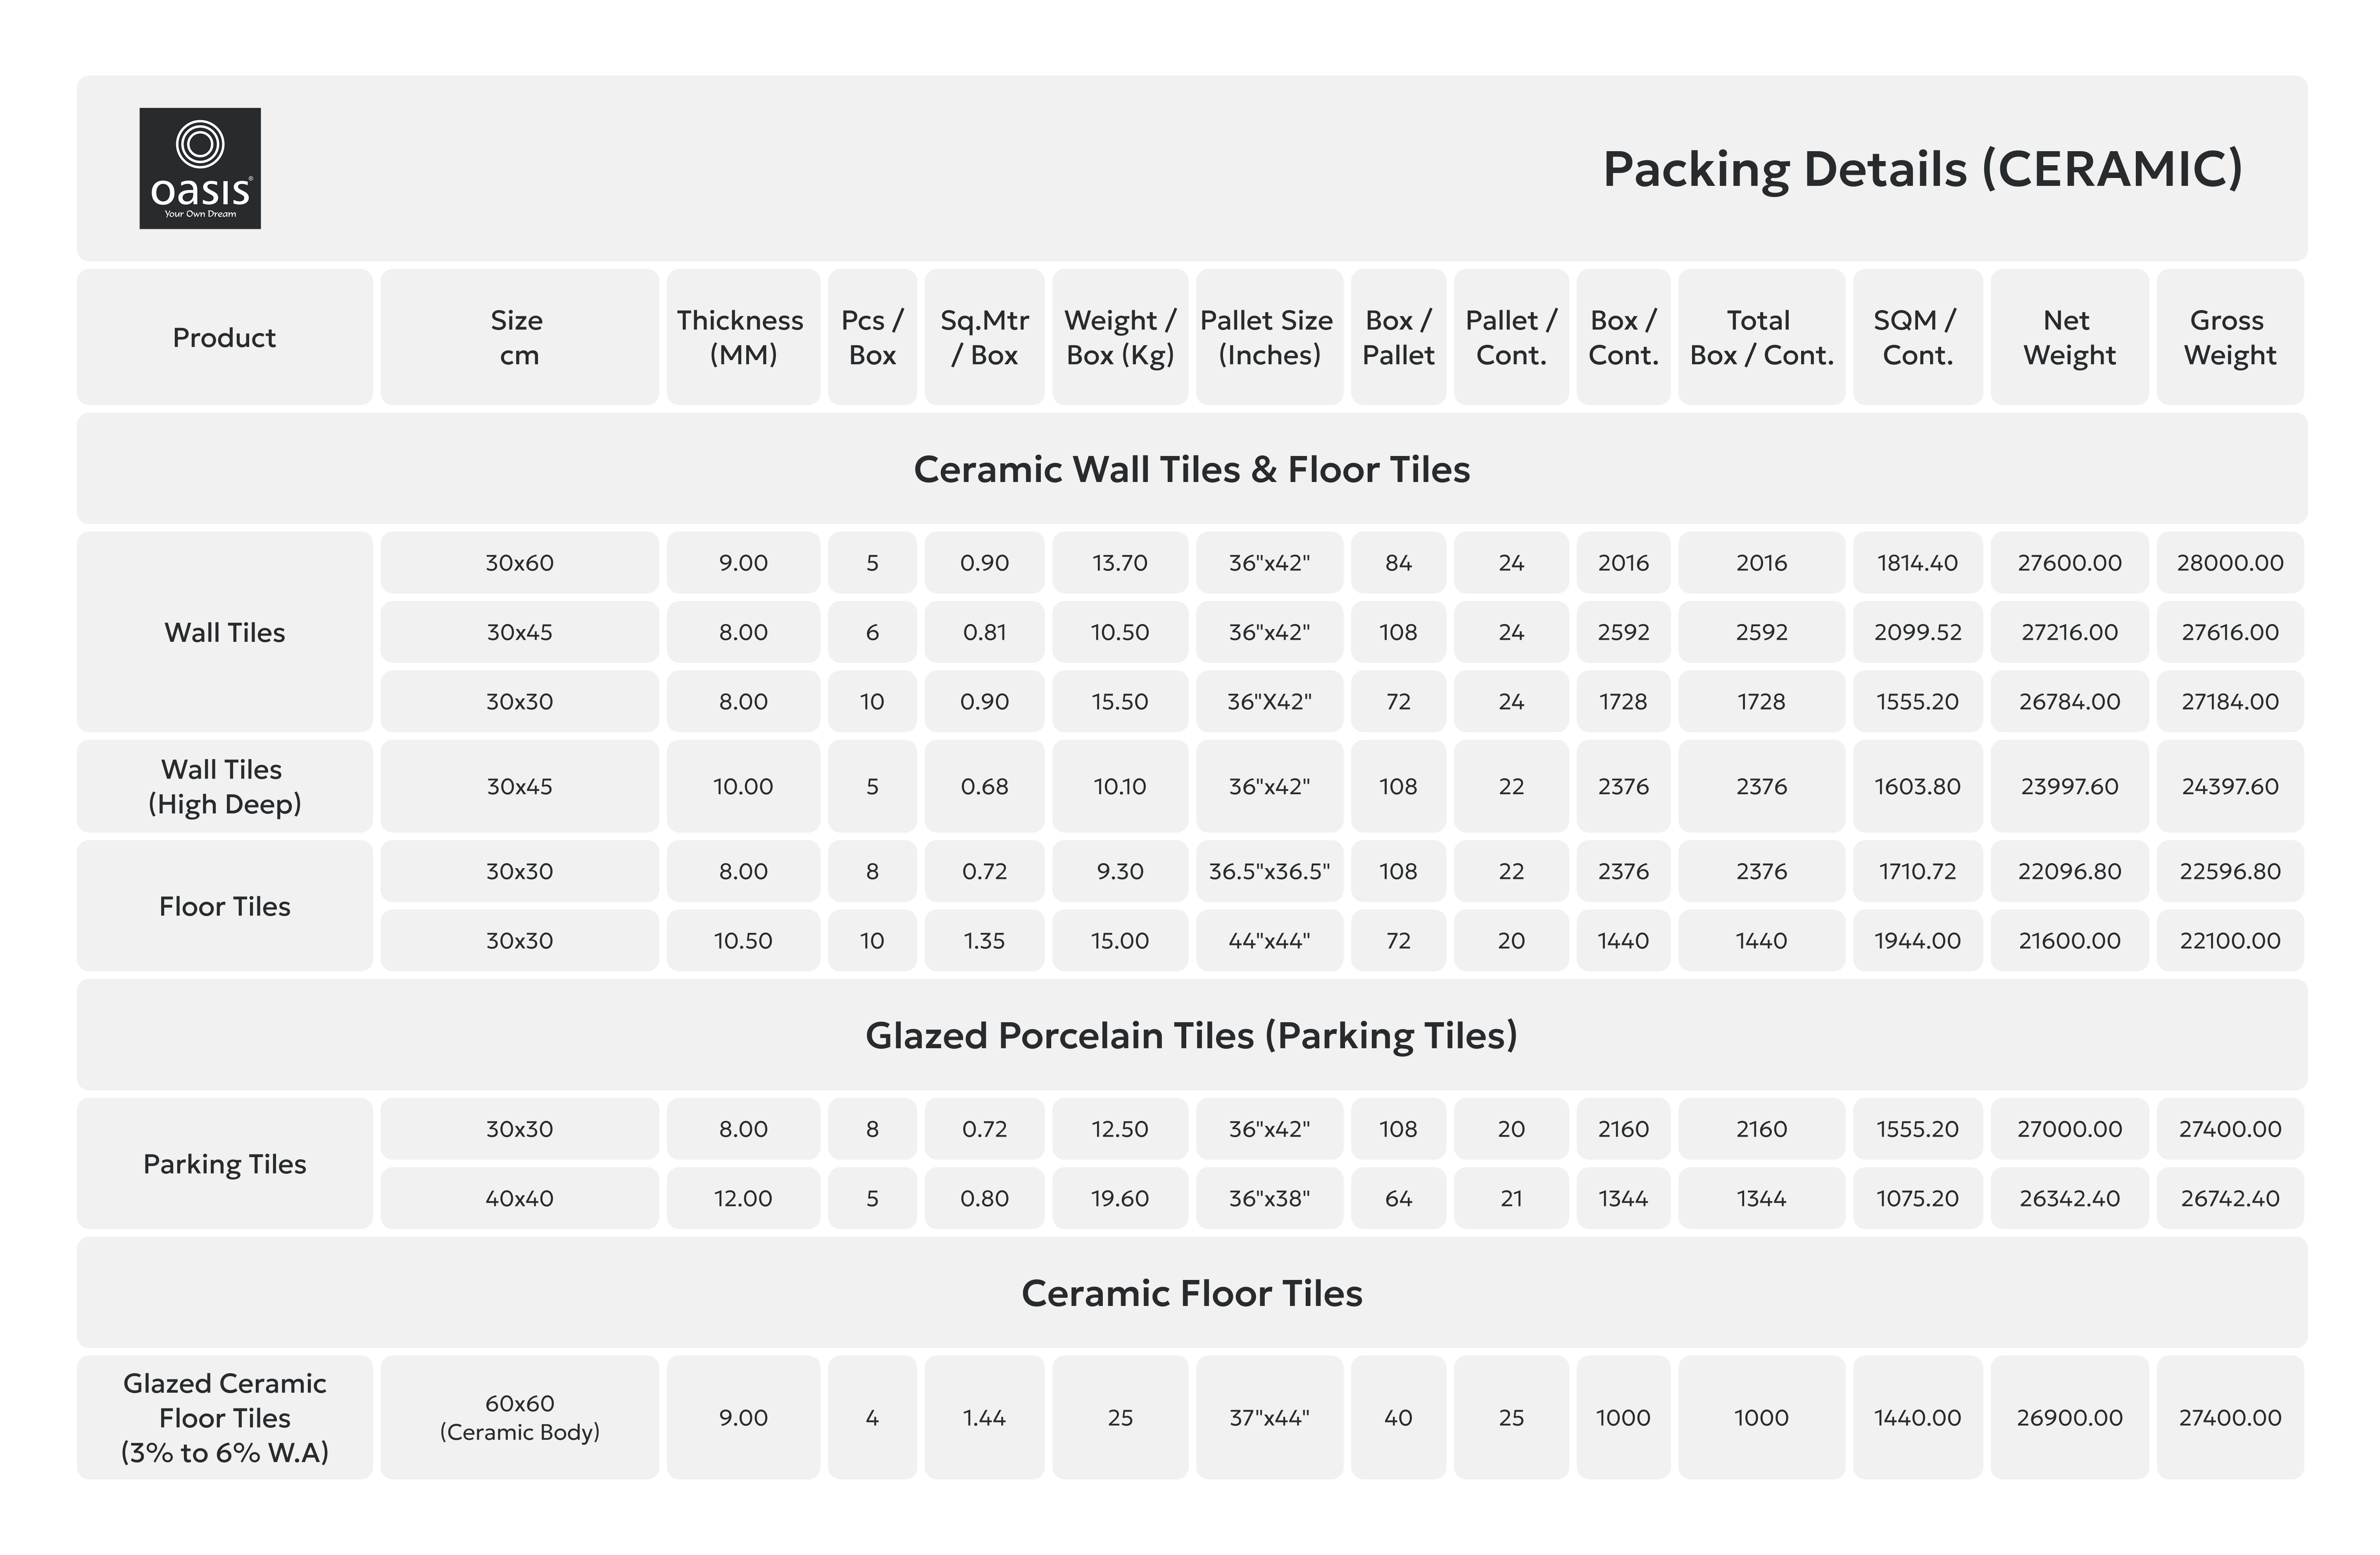The image size is (2380, 1555).
Task: Click the Oasis logo
Action: pos(200,169)
